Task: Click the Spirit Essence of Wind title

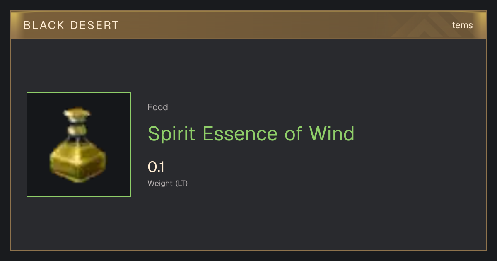Action: [251, 134]
